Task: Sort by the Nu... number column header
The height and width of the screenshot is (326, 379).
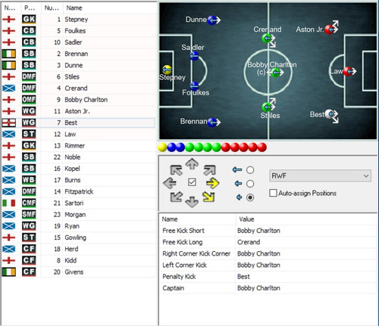Action: (52, 8)
